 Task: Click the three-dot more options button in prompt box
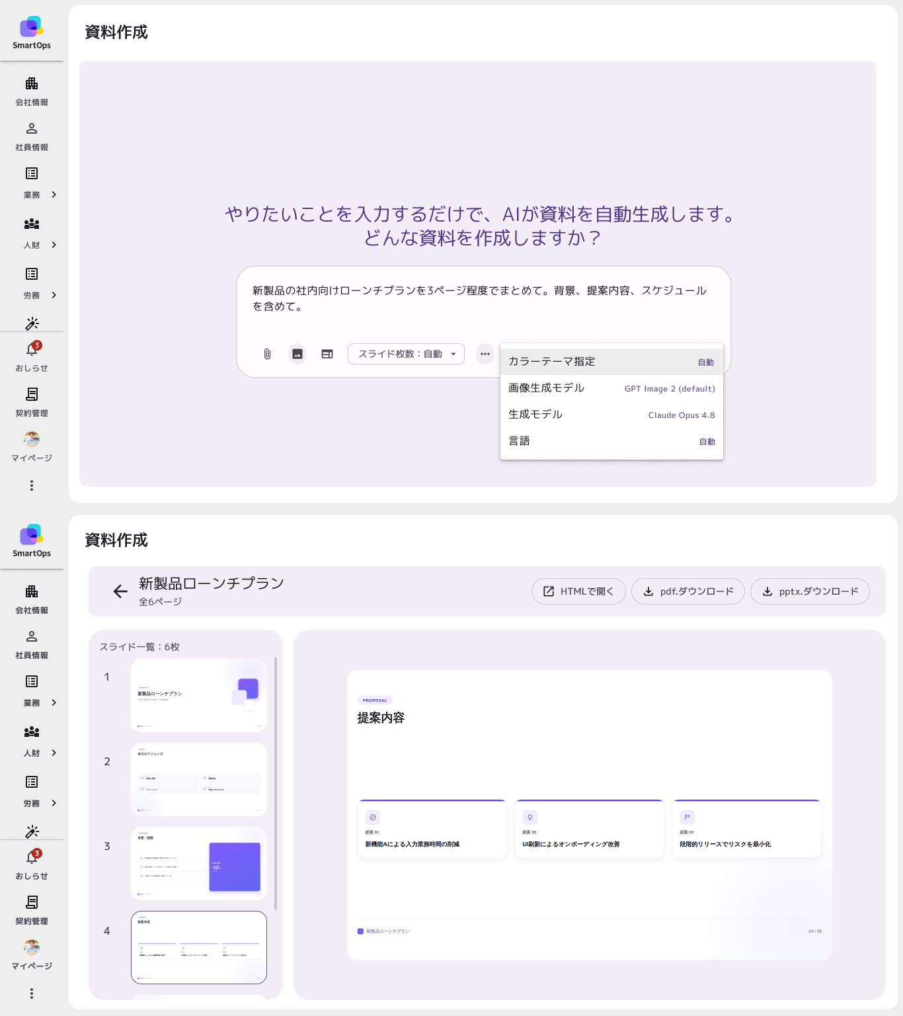pyautogui.click(x=485, y=354)
